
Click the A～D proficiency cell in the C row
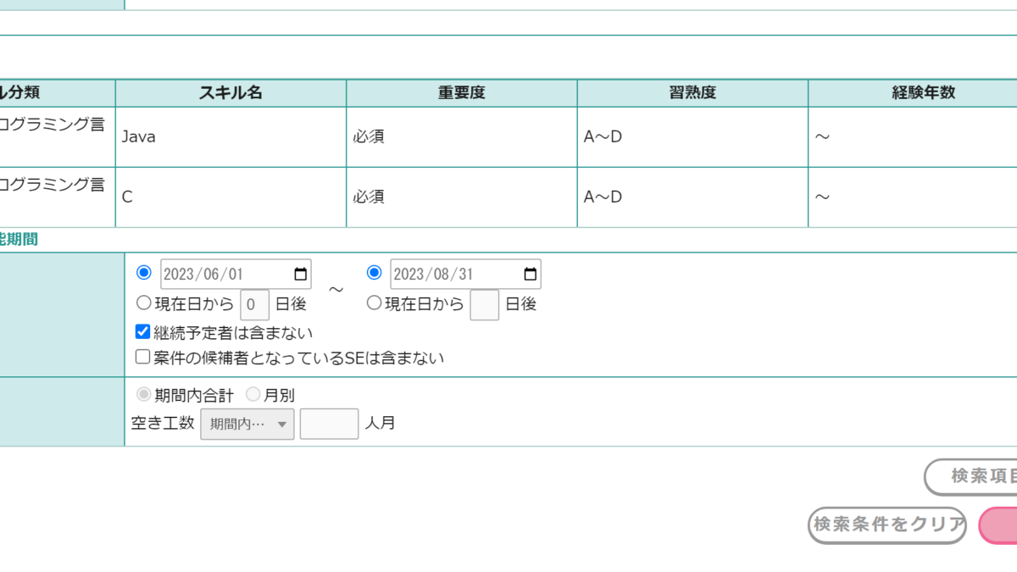[692, 197]
